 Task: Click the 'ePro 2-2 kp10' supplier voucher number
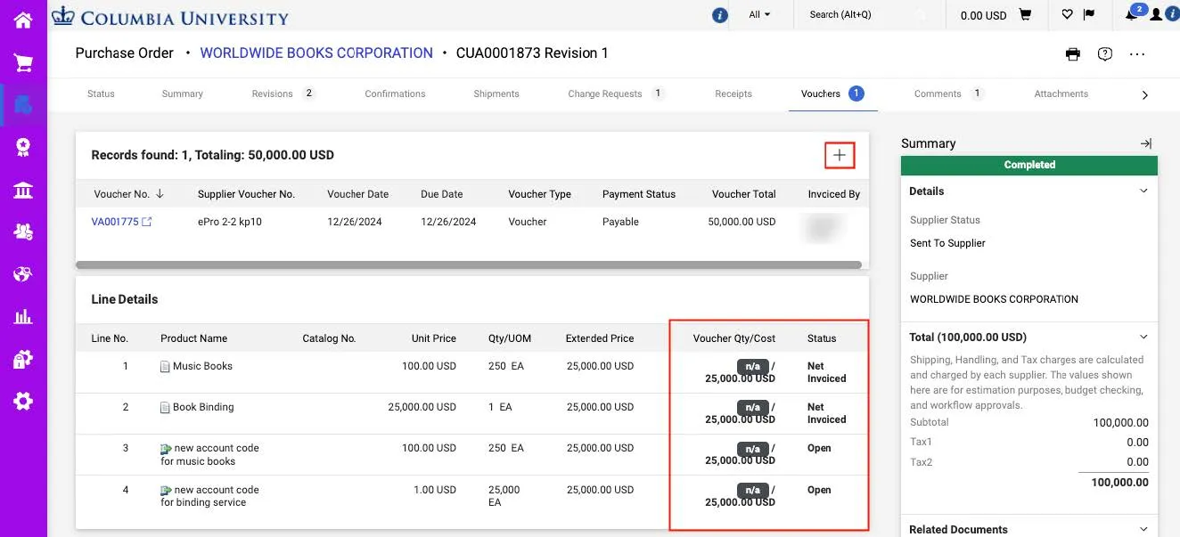point(230,222)
